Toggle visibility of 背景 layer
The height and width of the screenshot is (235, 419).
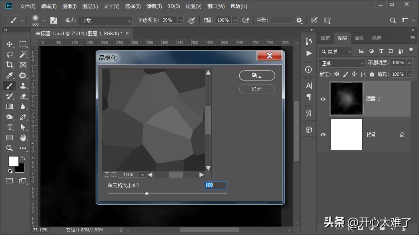pos(323,135)
